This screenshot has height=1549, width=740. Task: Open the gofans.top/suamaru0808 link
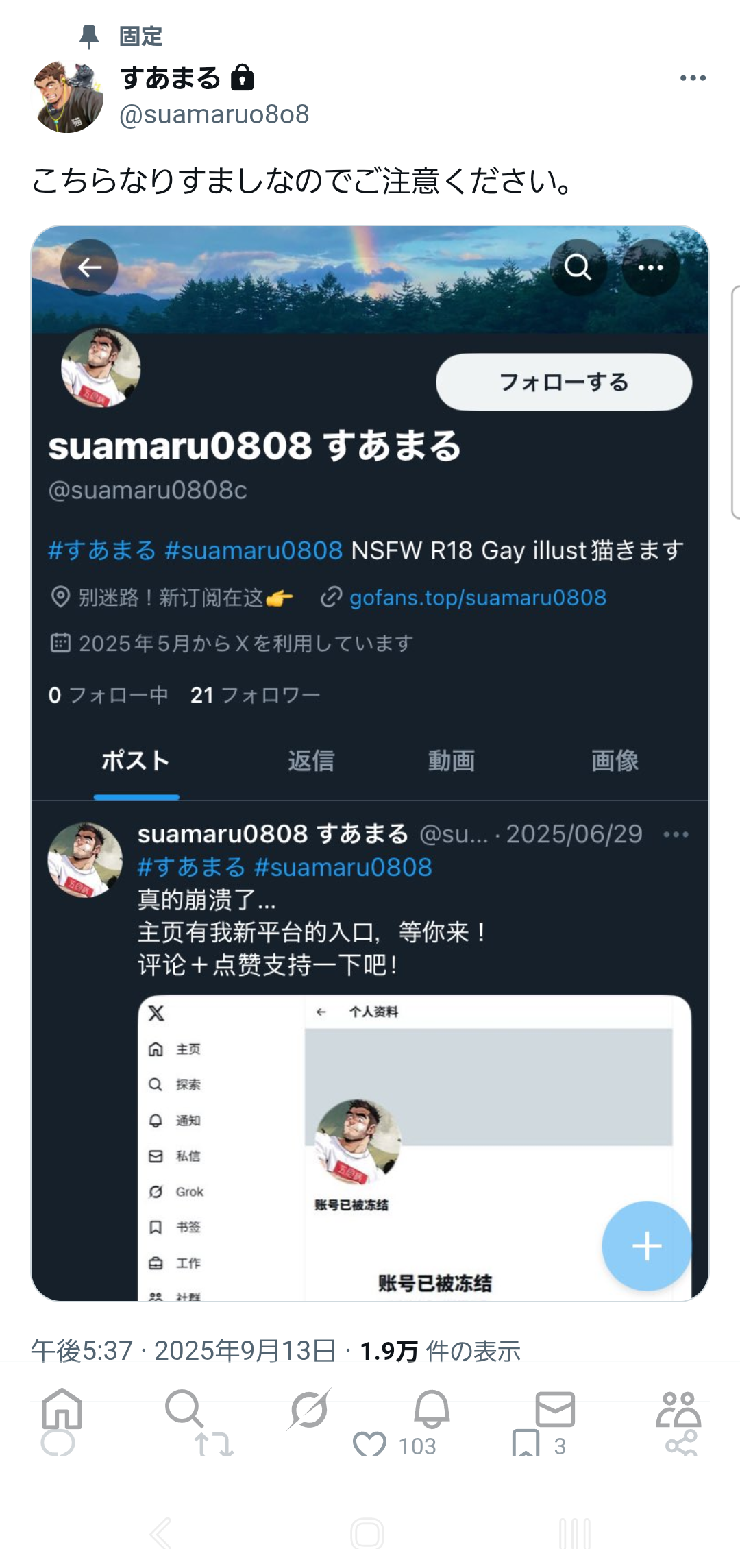tap(478, 598)
